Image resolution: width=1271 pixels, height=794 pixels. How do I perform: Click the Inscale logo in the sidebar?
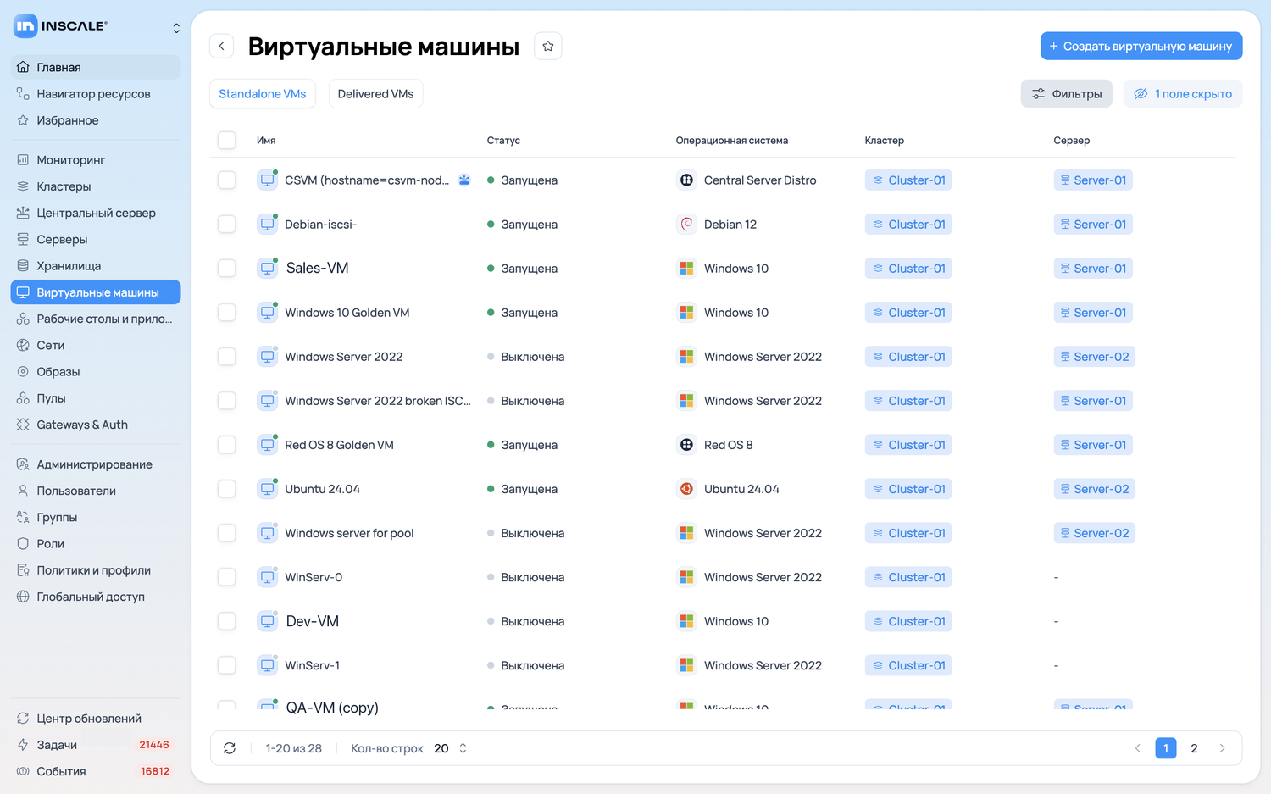tap(60, 26)
